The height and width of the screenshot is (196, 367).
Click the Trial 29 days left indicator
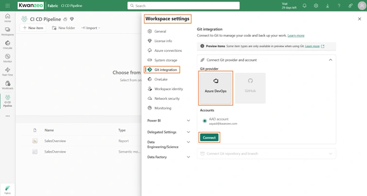coord(289,6)
